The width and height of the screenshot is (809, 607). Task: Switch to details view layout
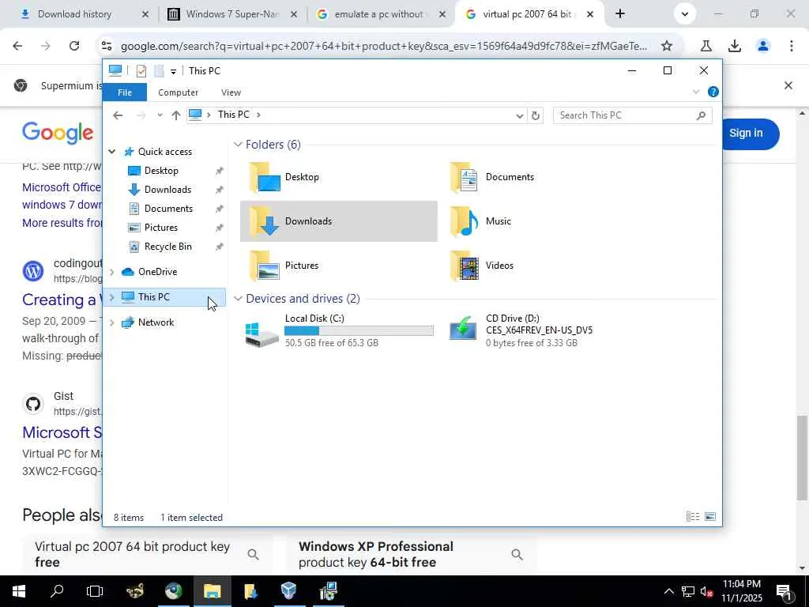[x=692, y=517]
